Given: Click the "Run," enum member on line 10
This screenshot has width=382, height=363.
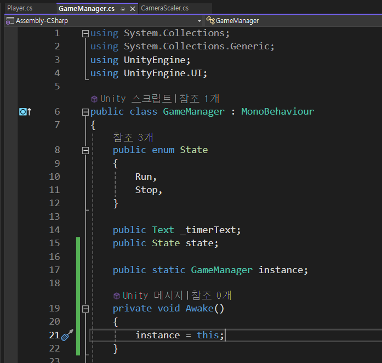Looking at the screenshot, I should click(146, 177).
